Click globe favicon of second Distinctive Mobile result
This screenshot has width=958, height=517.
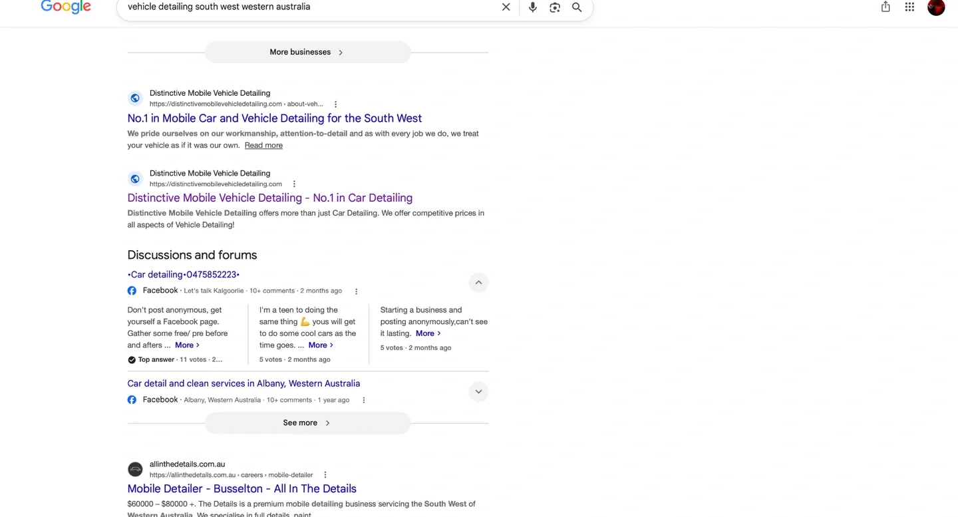pos(135,178)
